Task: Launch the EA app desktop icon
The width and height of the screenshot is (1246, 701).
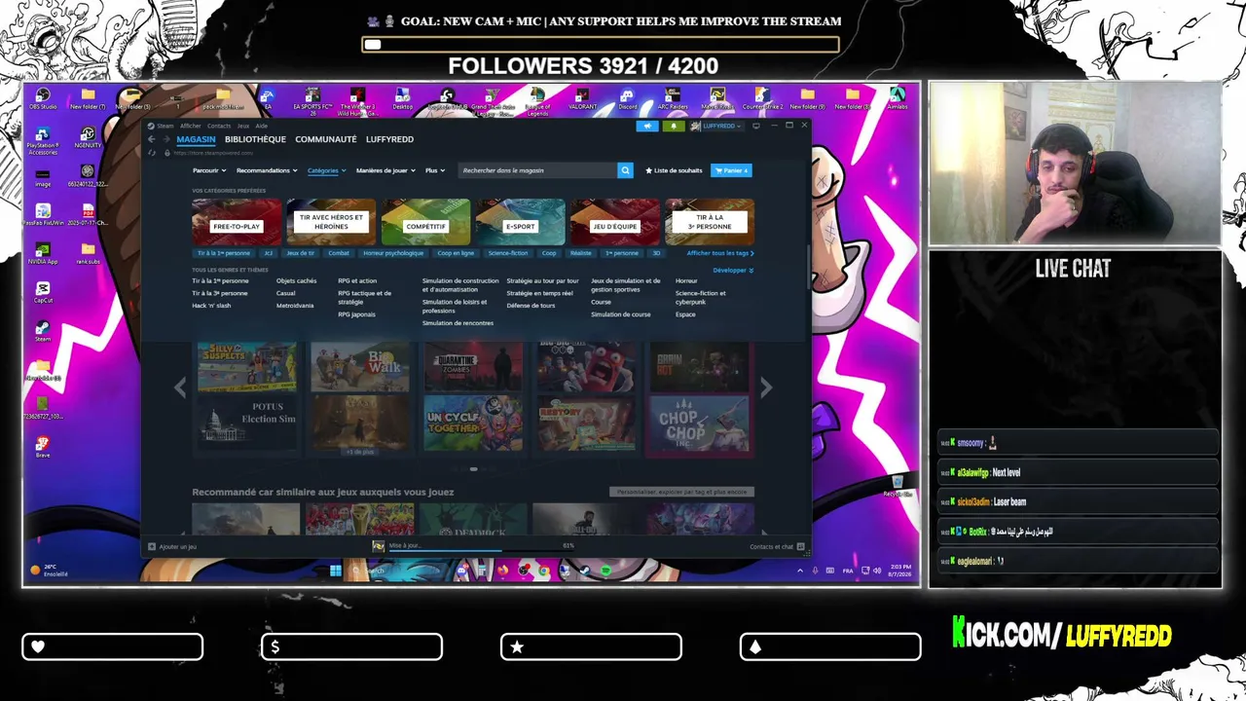Action: pyautogui.click(x=268, y=98)
